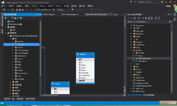Click the Windows logo icon in Server Explorer toolbar
Image resolution: width=177 pixels, height=106 pixels.
[x=21, y=18]
